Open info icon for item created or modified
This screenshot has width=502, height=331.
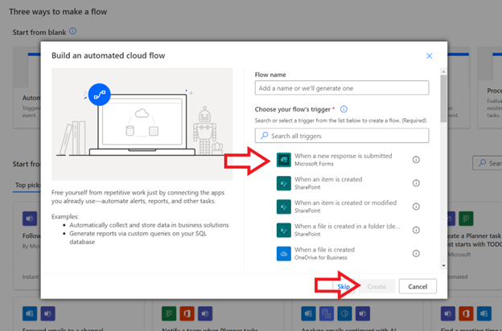[416, 206]
